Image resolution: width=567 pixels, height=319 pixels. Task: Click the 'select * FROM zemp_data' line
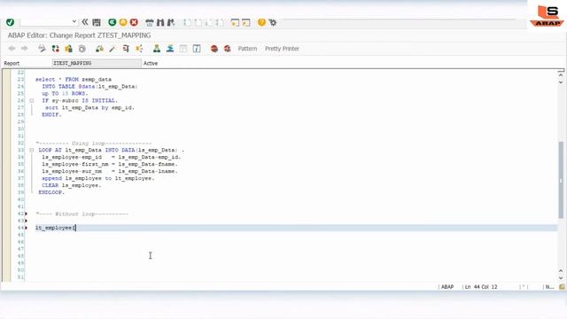pos(74,79)
